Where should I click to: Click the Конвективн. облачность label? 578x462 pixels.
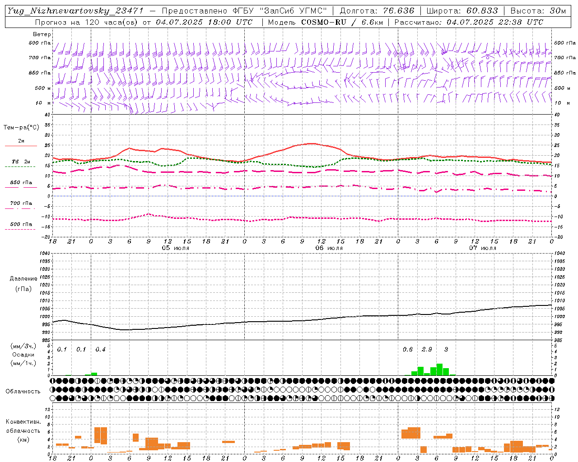click(23, 426)
